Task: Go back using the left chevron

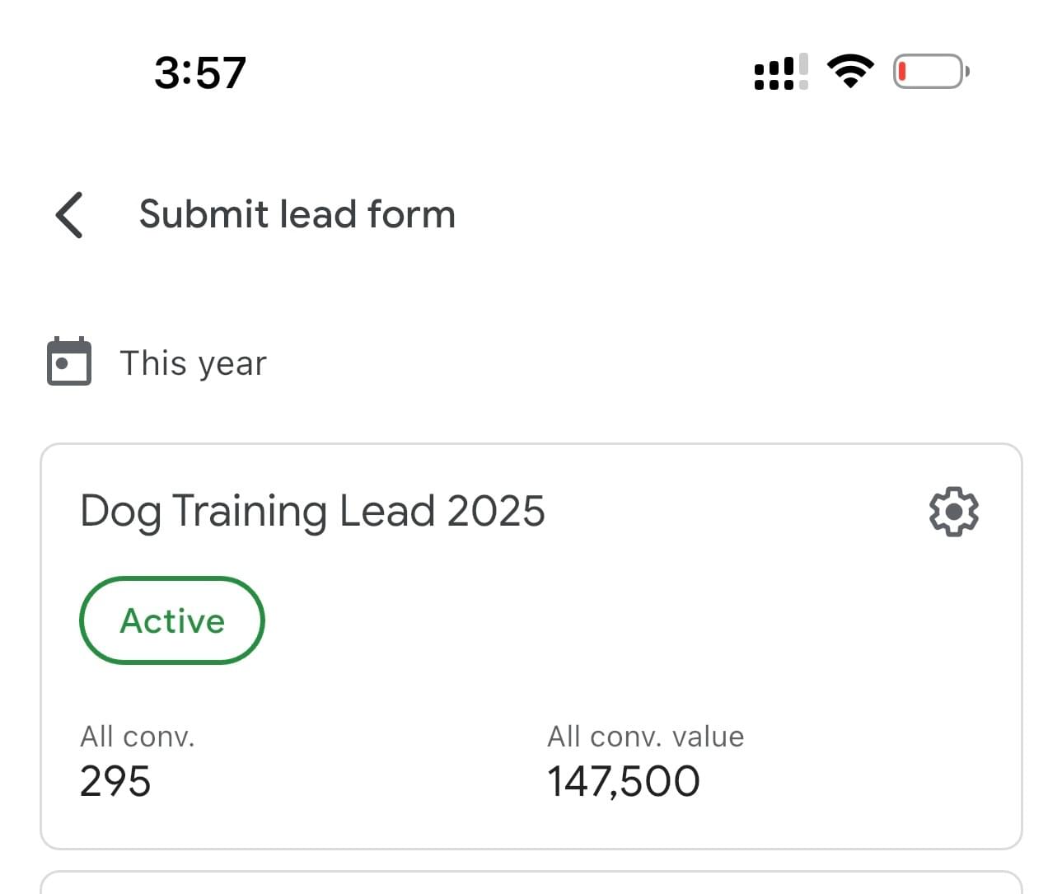Action: coord(69,215)
